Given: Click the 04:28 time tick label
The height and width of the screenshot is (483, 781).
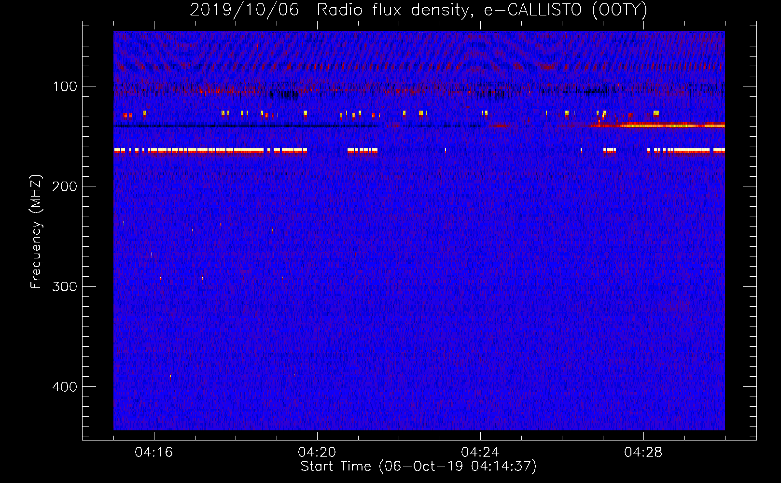Looking at the screenshot, I should (x=643, y=453).
